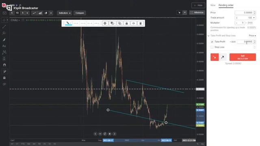Viewport: 260px width, 146px height.
Task: Click the Price input field
Action: tap(244, 13)
